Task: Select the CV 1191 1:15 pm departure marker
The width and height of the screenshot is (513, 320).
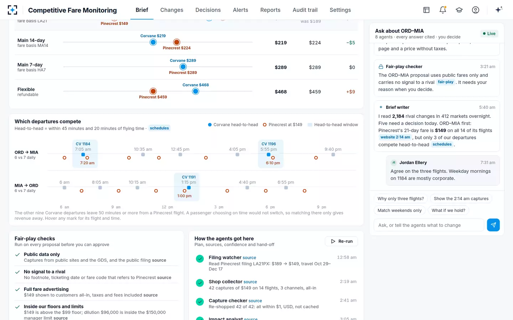Action: (x=189, y=188)
